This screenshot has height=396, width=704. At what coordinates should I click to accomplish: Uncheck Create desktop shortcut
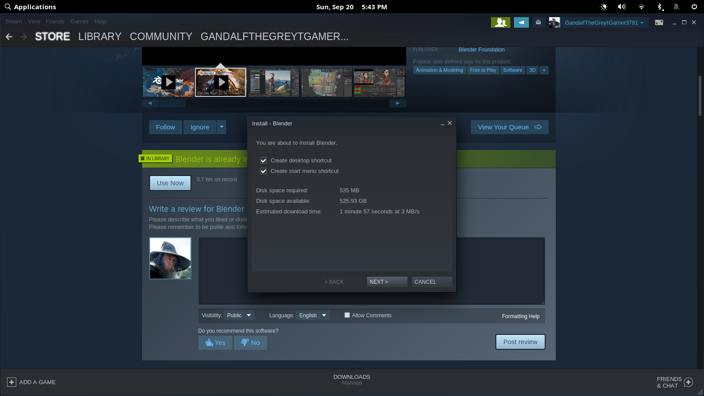pos(264,161)
